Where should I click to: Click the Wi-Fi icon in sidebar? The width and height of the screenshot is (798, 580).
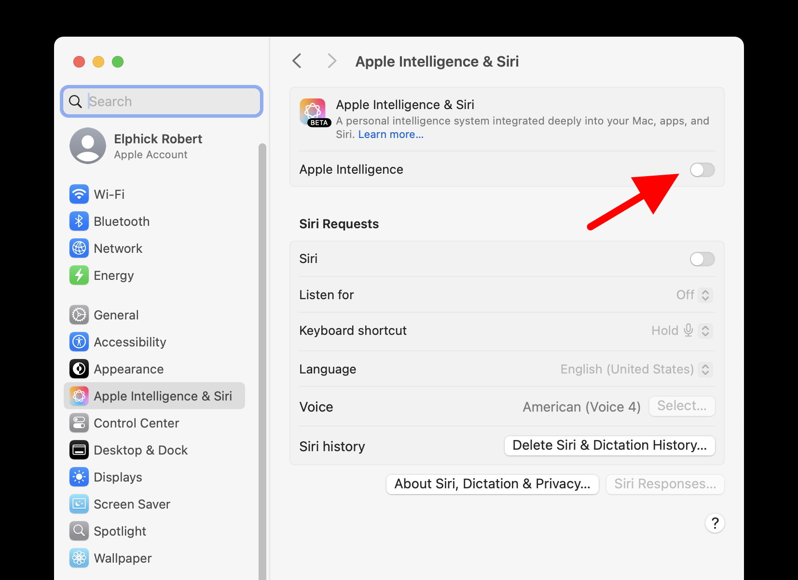click(x=79, y=194)
